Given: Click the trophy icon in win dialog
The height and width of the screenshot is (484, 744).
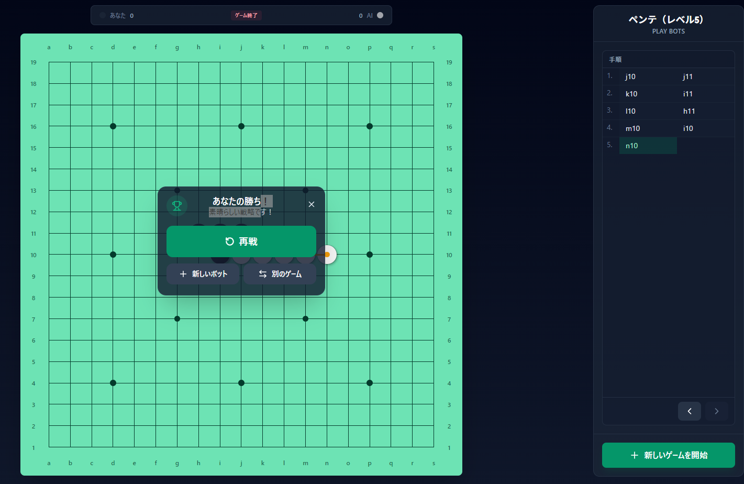Looking at the screenshot, I should [177, 206].
